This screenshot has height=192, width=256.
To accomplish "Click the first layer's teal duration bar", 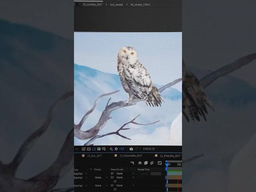I will pos(174,174).
